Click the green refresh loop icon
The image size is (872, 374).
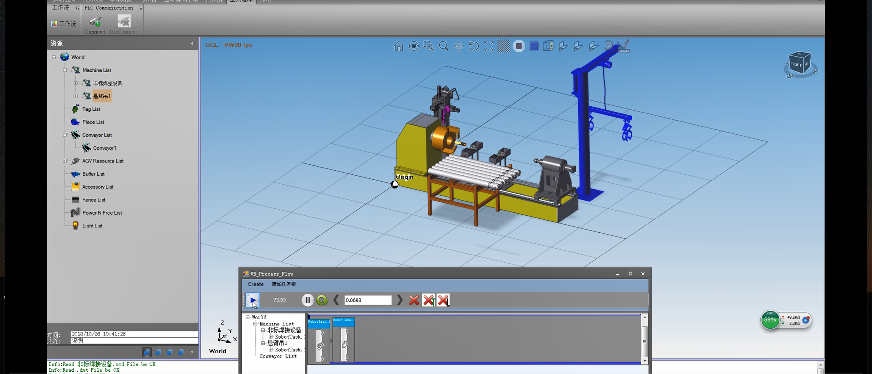click(x=322, y=300)
